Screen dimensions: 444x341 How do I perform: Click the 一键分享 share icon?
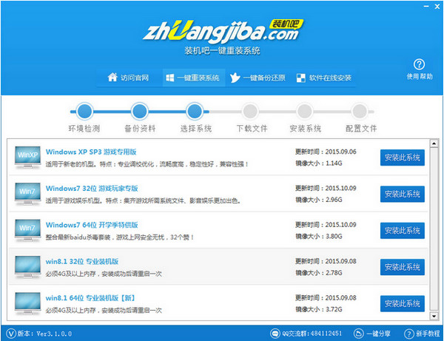coord(359,334)
